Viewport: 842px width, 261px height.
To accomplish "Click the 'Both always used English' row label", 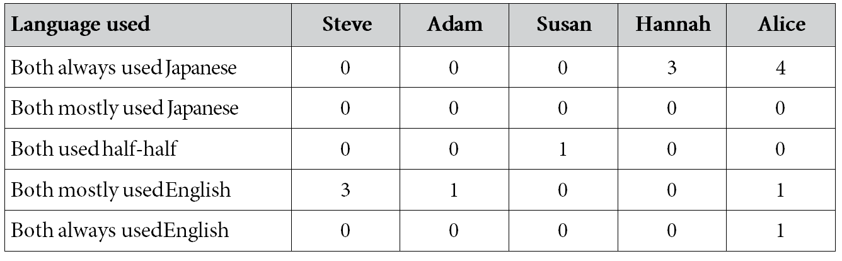I will 120,230.
